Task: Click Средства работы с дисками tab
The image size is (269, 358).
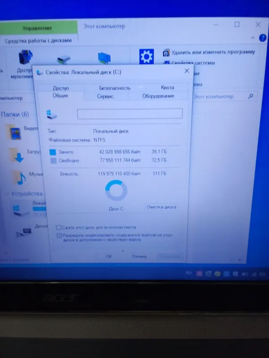Action: (38, 41)
